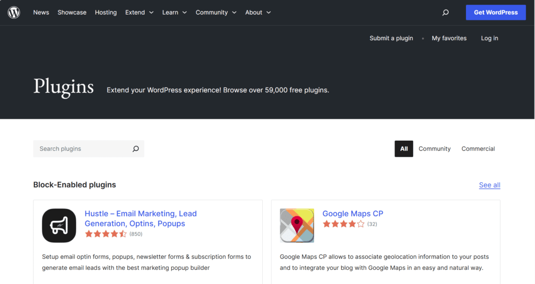The width and height of the screenshot is (535, 284).
Task: Expand the About dropdown menu
Action: (x=258, y=13)
